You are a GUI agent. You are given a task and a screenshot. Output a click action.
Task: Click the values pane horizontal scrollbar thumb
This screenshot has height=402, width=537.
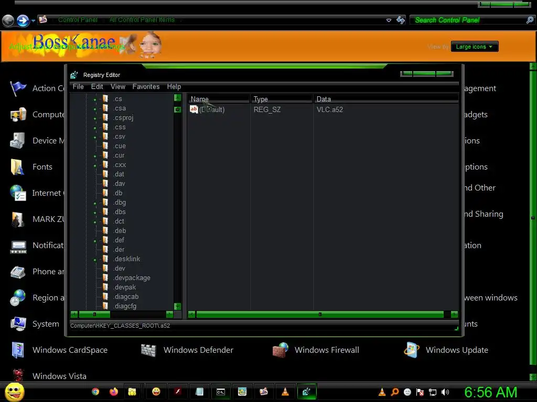320,314
